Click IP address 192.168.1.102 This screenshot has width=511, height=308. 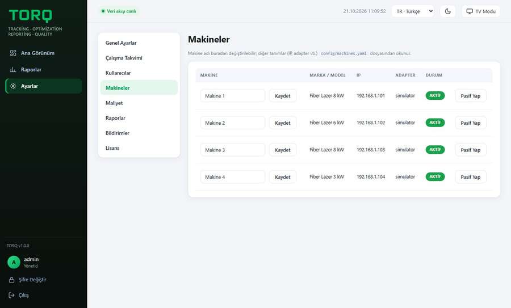[x=371, y=123]
